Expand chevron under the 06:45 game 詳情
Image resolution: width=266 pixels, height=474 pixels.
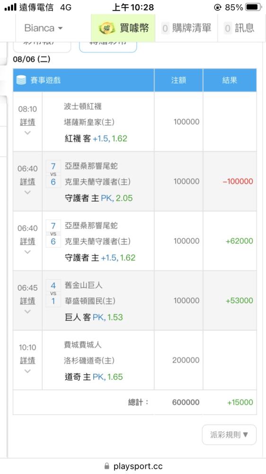pos(27,311)
